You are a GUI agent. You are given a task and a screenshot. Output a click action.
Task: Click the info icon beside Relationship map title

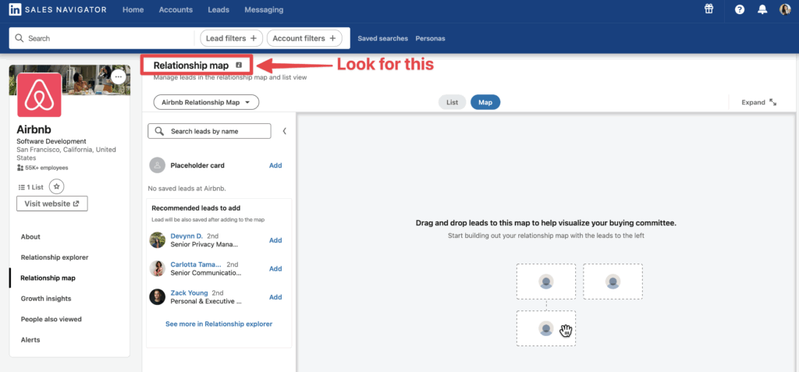pos(239,66)
